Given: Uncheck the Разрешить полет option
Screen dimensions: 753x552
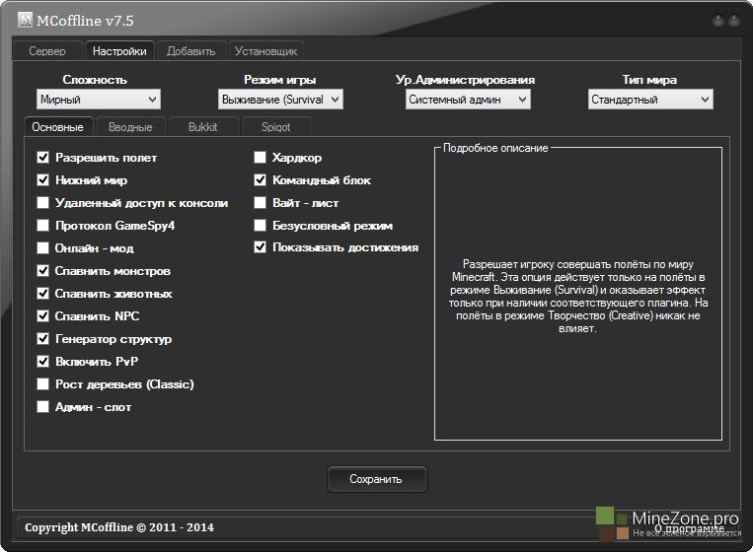Looking at the screenshot, I should (x=43, y=158).
